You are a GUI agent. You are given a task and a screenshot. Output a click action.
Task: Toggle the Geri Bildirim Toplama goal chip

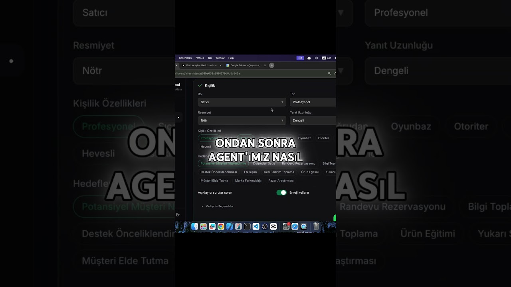click(x=279, y=172)
